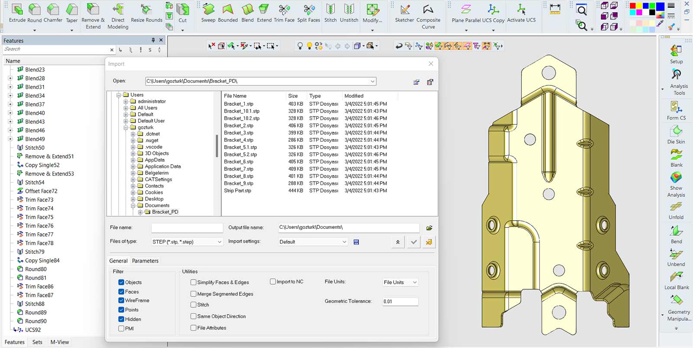Open the File Units dropdown
The height and width of the screenshot is (348, 693).
point(400,282)
